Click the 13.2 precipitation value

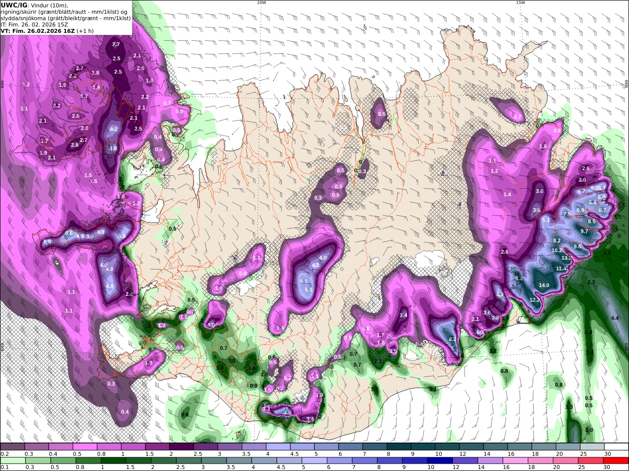click(566, 258)
